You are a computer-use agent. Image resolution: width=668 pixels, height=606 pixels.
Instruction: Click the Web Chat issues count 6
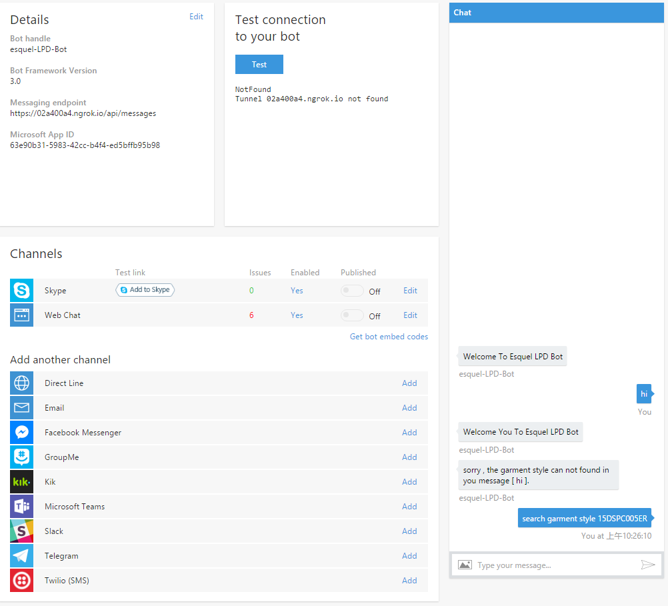tap(251, 315)
